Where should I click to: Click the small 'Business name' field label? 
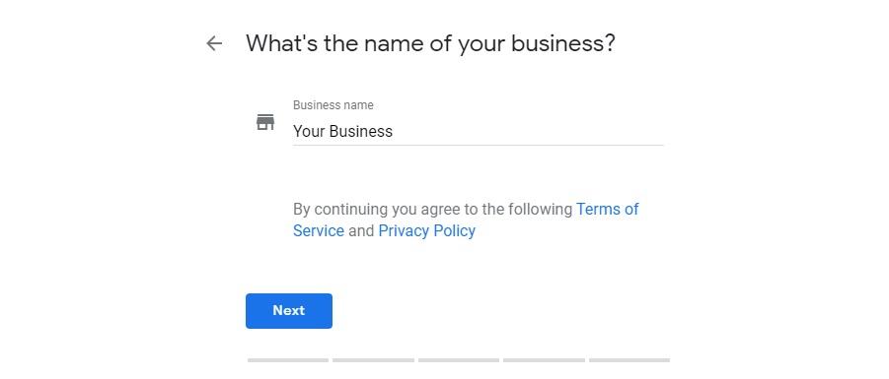pos(333,105)
